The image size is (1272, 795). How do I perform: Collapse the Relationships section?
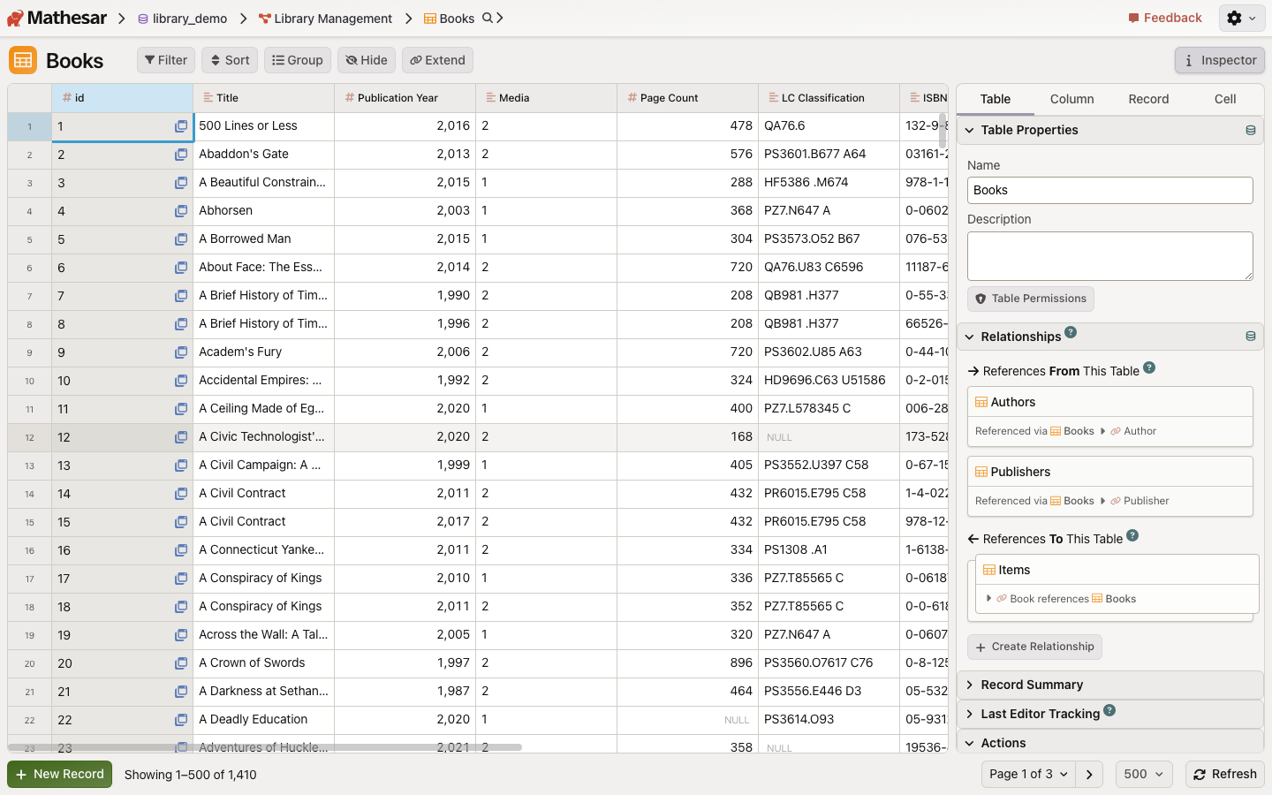tap(1109, 337)
